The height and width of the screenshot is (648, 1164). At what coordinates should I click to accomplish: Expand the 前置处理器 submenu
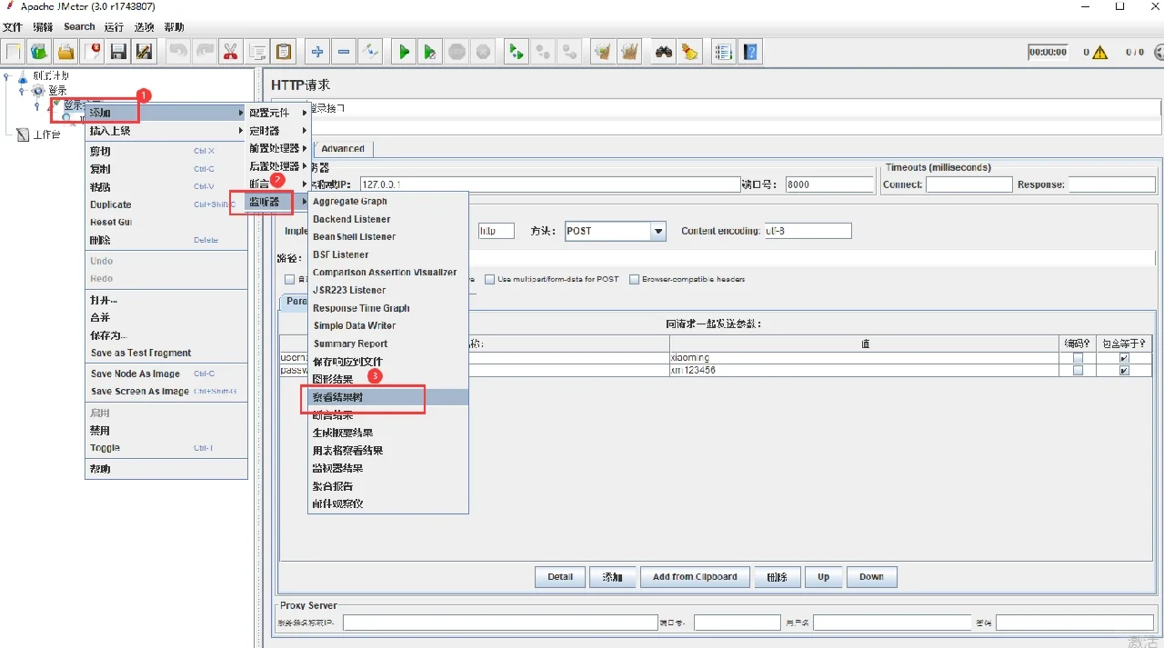coord(277,148)
